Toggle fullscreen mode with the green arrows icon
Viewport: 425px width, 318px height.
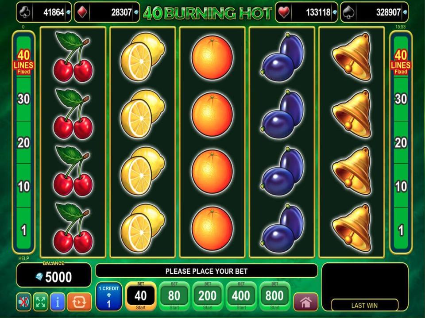tap(40, 302)
